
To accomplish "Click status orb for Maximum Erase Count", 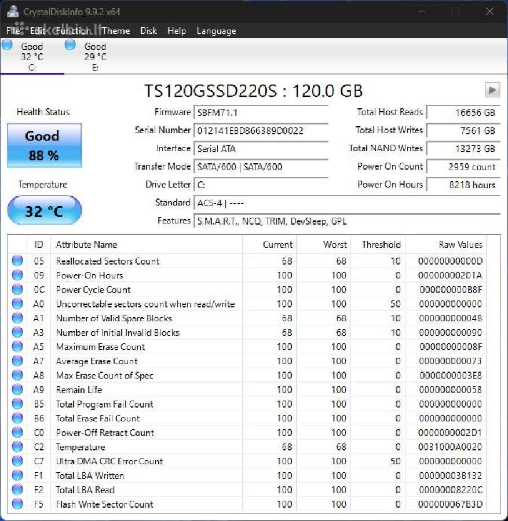I will pyautogui.click(x=17, y=347).
